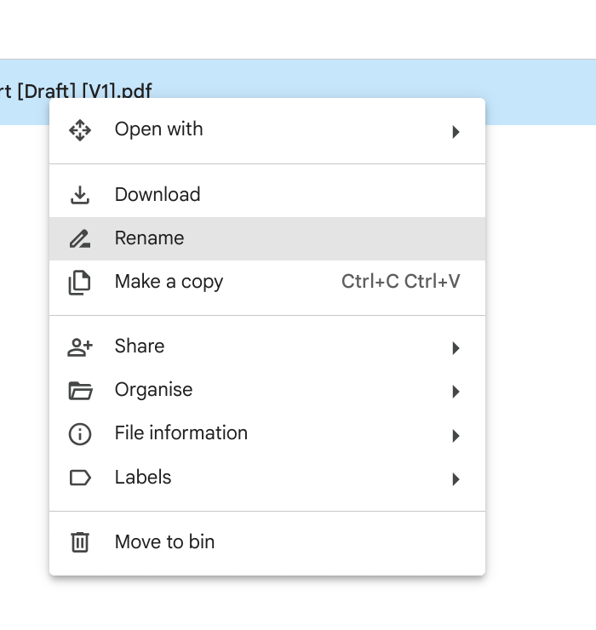
Task: Expand the File information submenu arrow
Action: click(x=456, y=436)
